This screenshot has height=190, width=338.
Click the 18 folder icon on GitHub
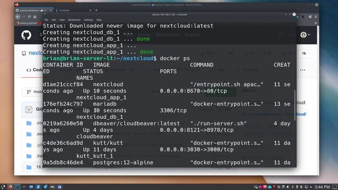(x=29, y=167)
